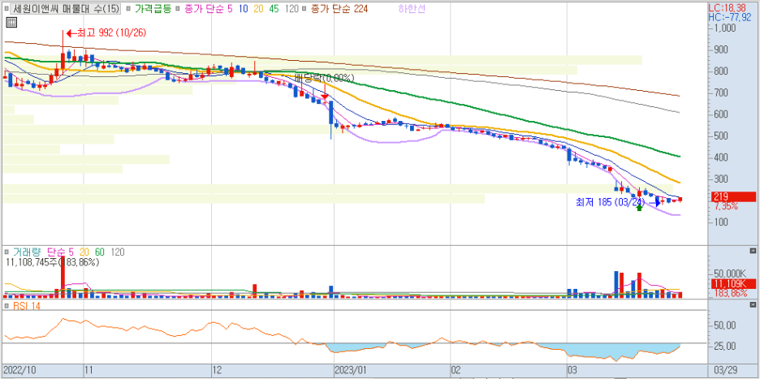Click the green up-arrow buy signal marker
The width and height of the screenshot is (760, 379).
pos(639,208)
